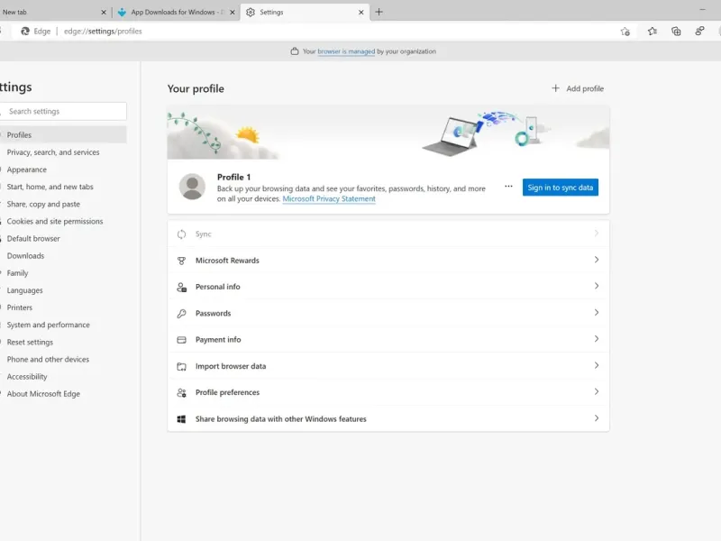The width and height of the screenshot is (721, 541).
Task: Click the add to favorites star icon
Action: click(625, 32)
